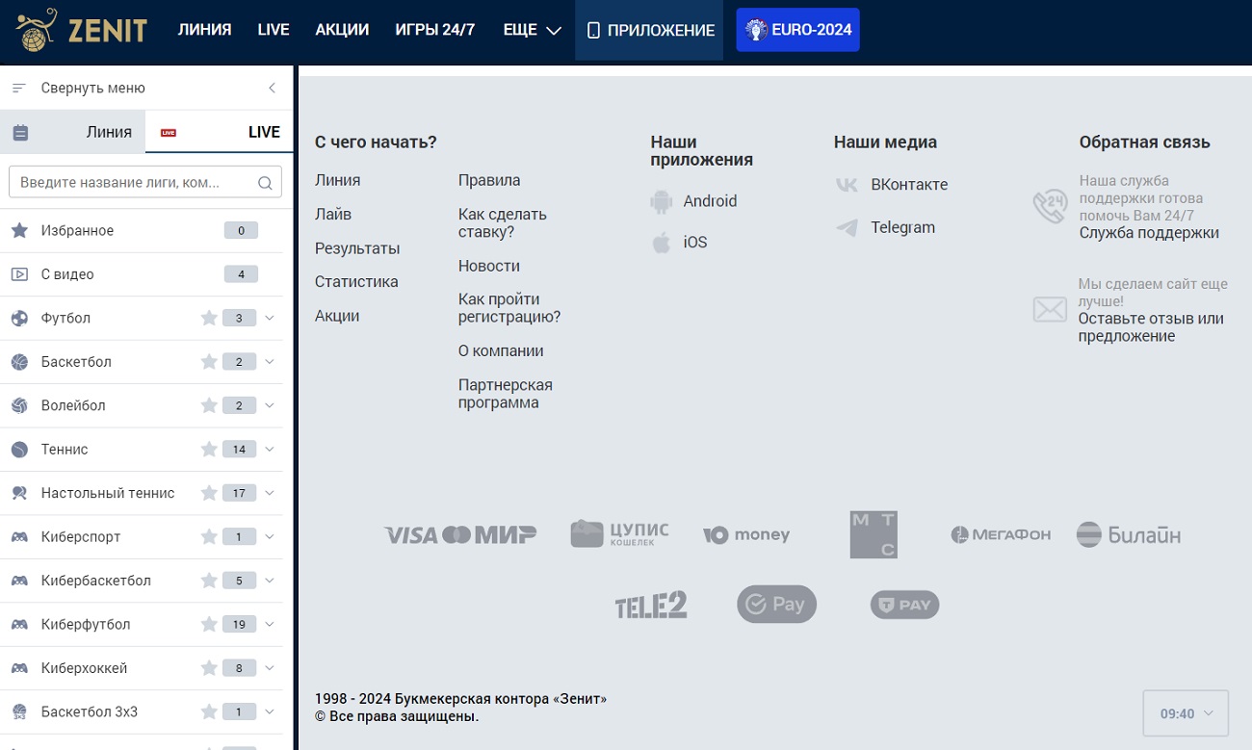Open Оставьте отзыв или предложение link

click(x=1151, y=327)
